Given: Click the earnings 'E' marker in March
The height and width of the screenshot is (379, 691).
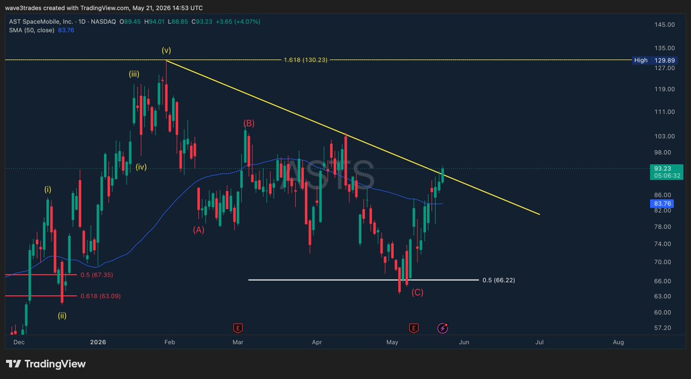Looking at the screenshot, I should point(237,328).
